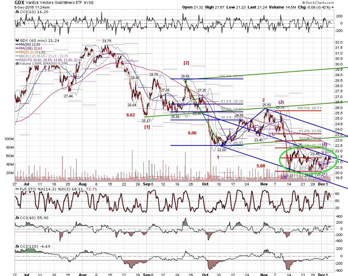Click the red down-triangle next to Chg value

tap(333, 7)
